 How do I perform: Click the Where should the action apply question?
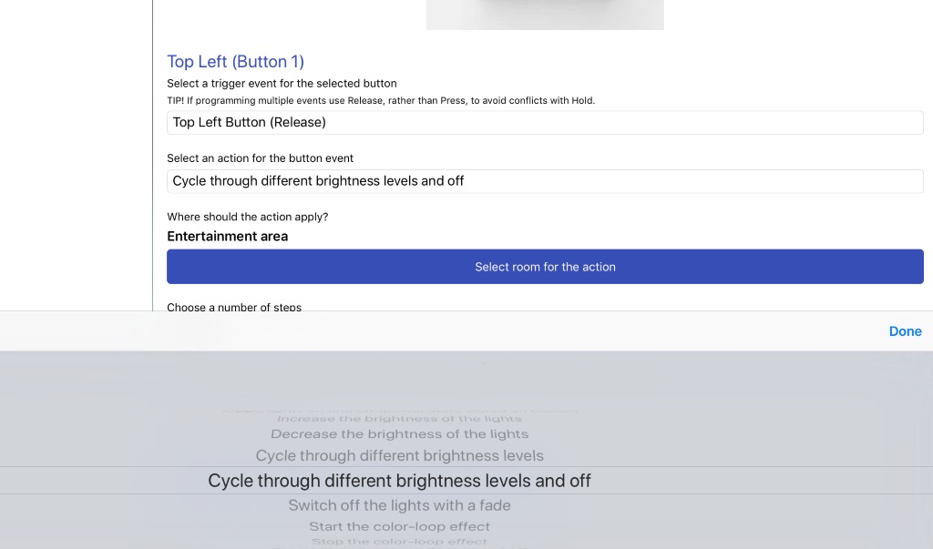click(x=248, y=217)
